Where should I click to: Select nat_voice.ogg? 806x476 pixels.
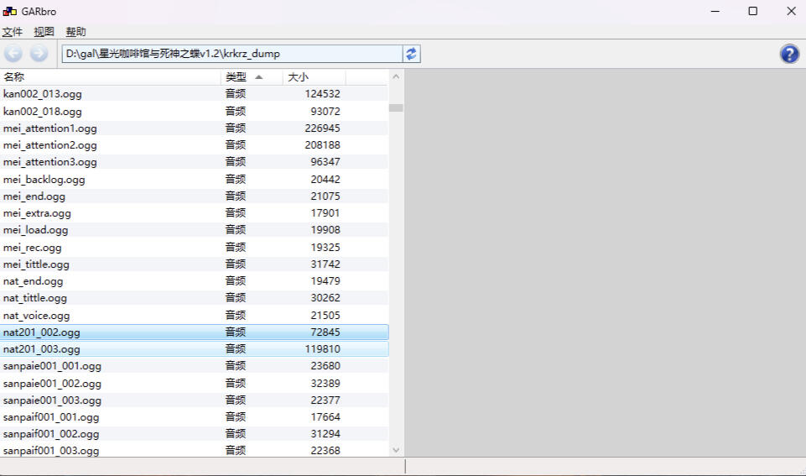[x=194, y=315]
